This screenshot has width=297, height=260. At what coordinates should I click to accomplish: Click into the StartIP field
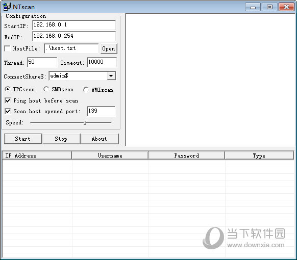click(x=74, y=25)
